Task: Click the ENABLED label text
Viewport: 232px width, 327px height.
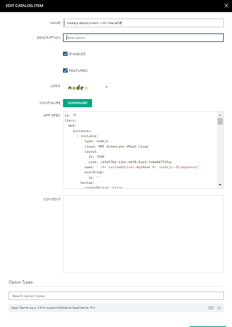Action: click(77, 54)
